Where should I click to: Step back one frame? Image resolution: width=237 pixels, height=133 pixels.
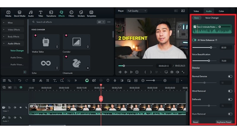120,72
